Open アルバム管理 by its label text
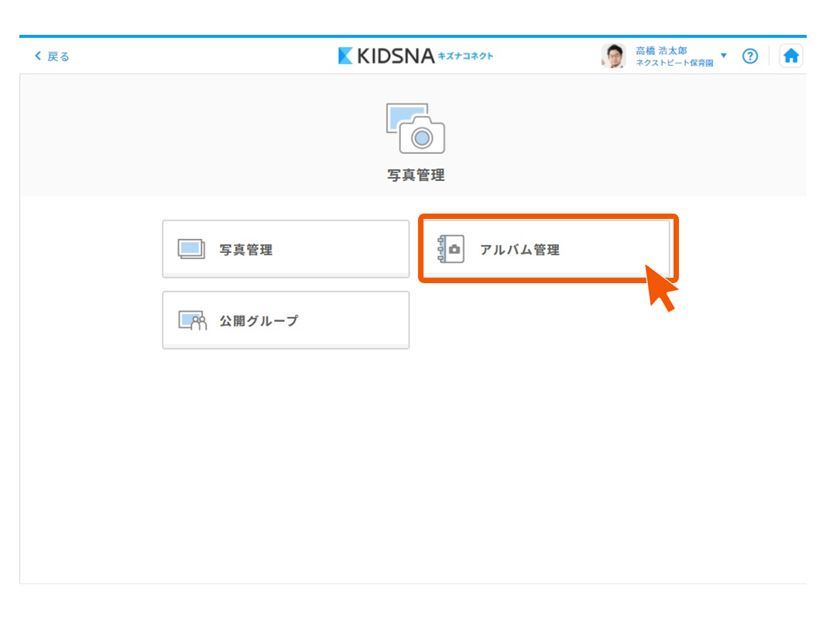Screen dimensions: 826x619 pyautogui.click(x=519, y=250)
